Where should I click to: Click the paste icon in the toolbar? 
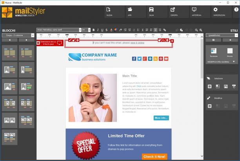pos(182,30)
